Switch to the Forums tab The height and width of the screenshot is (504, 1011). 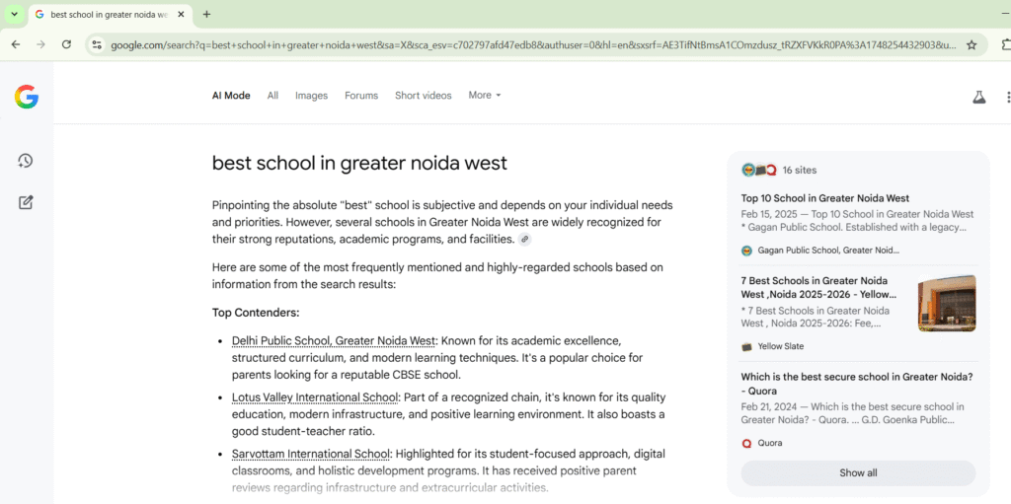361,96
